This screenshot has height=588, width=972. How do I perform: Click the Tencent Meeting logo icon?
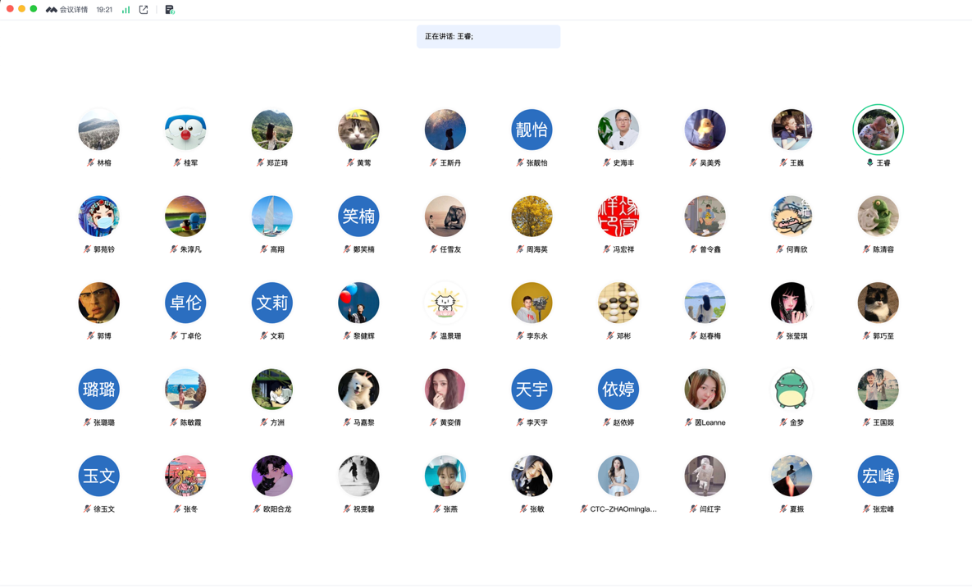(51, 10)
